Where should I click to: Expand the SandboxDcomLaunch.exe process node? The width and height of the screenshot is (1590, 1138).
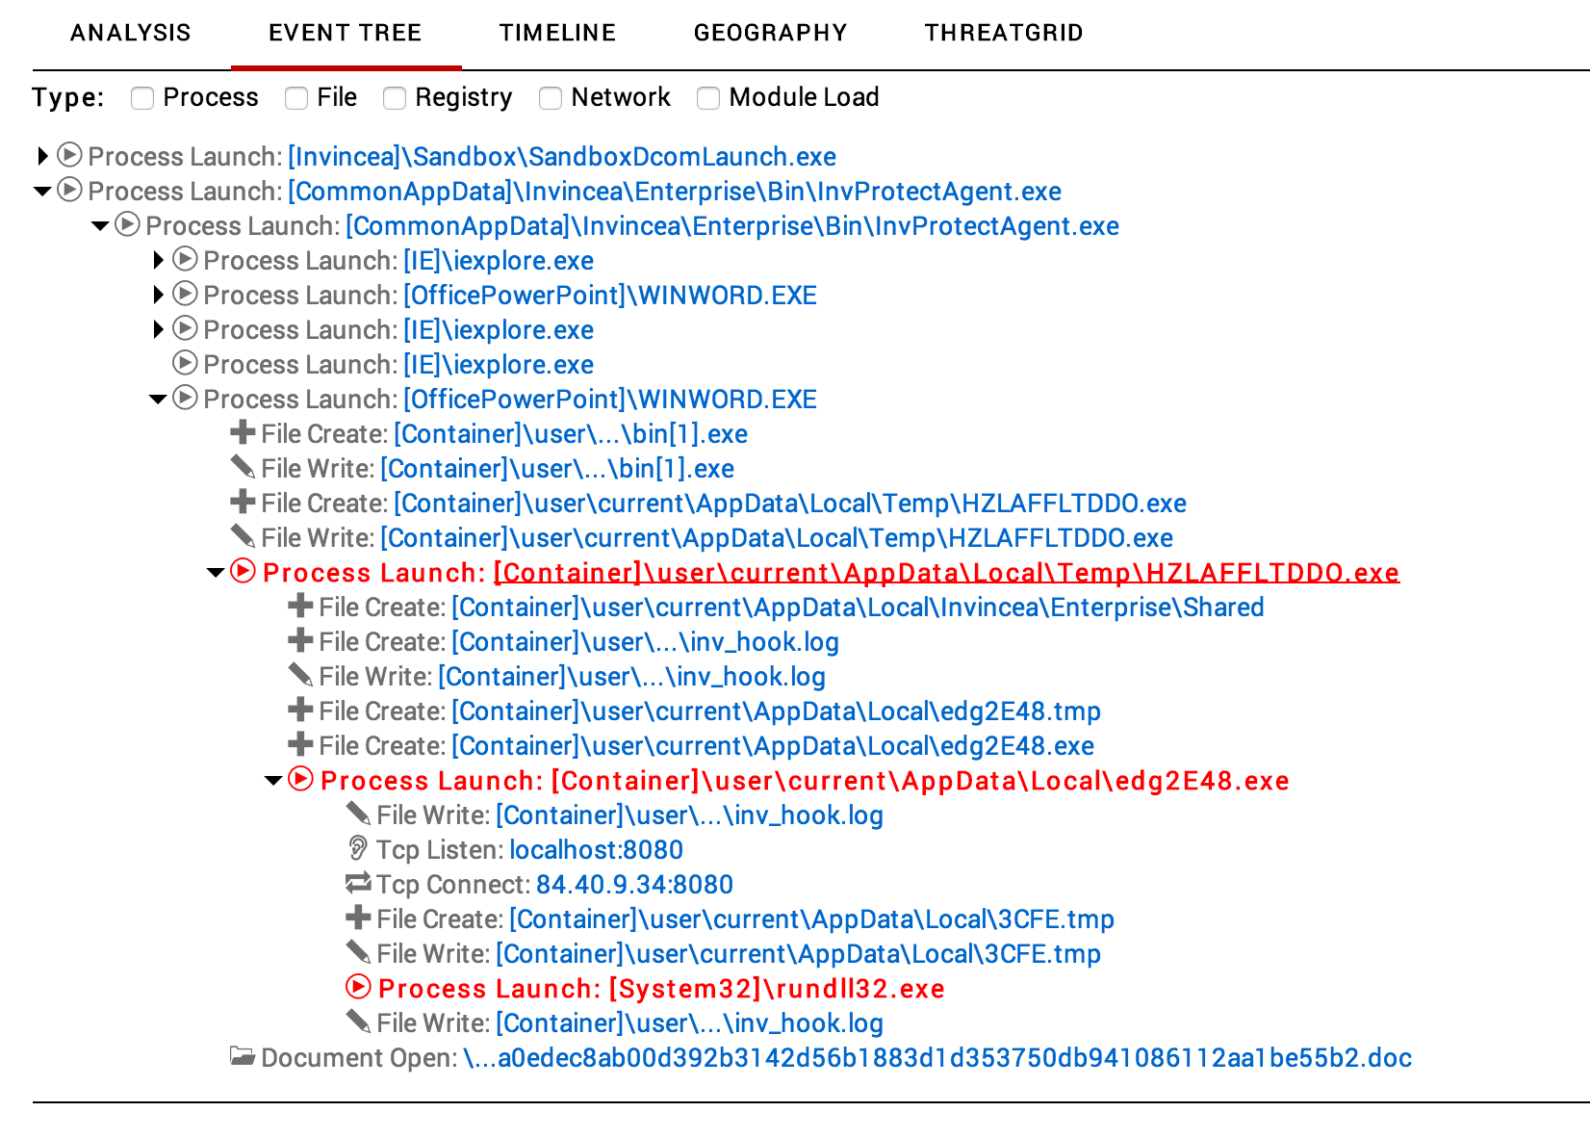point(41,156)
